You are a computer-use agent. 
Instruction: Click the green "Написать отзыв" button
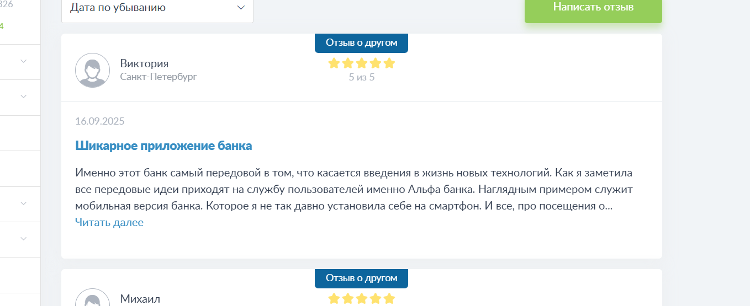(x=593, y=9)
